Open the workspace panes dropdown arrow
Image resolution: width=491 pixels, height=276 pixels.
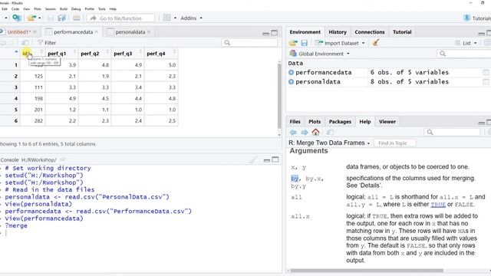[x=175, y=18]
